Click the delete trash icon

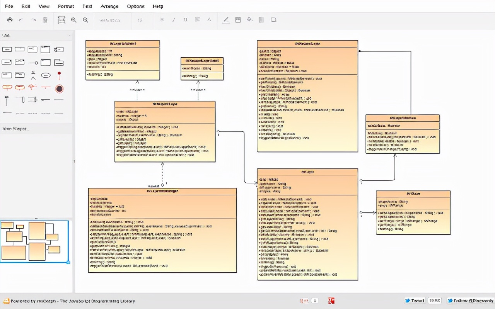point(45,20)
